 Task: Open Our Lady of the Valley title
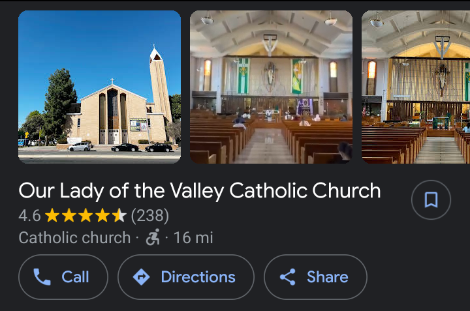coord(199,190)
